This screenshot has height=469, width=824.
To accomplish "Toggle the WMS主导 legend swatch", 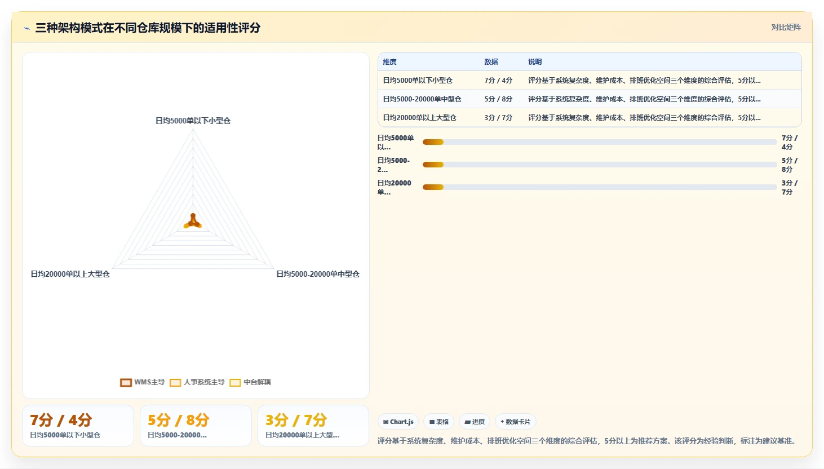I will (126, 383).
